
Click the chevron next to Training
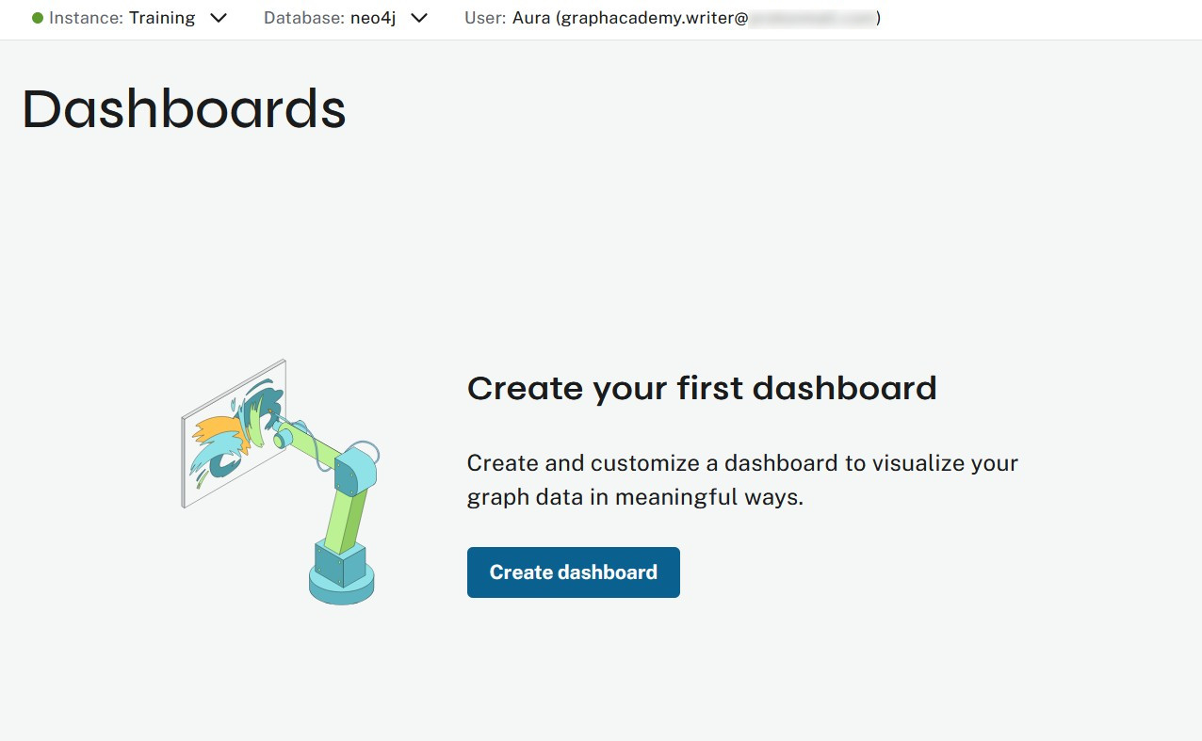click(x=218, y=18)
